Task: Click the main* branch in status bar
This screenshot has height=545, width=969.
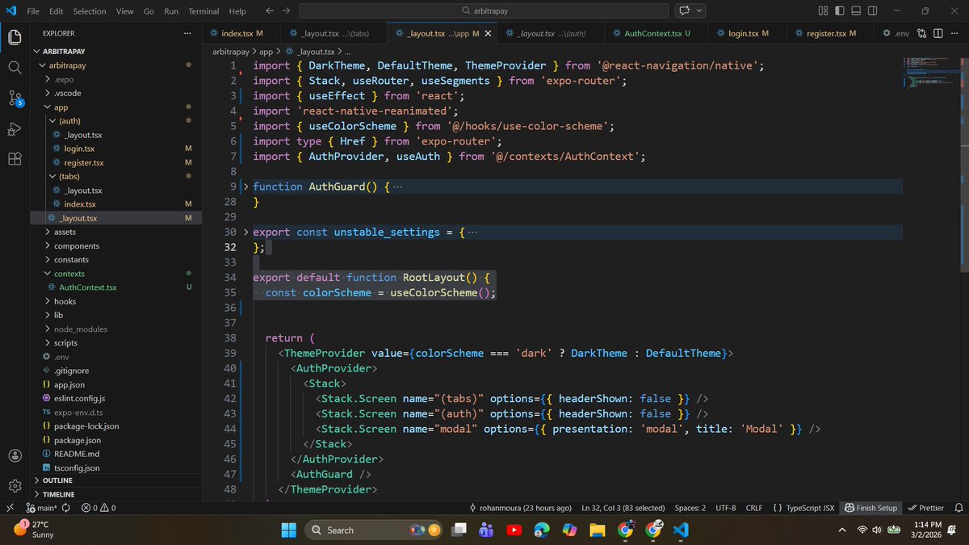Action: point(40,508)
